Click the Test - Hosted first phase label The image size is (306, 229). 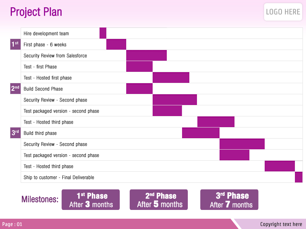pyautogui.click(x=47, y=78)
